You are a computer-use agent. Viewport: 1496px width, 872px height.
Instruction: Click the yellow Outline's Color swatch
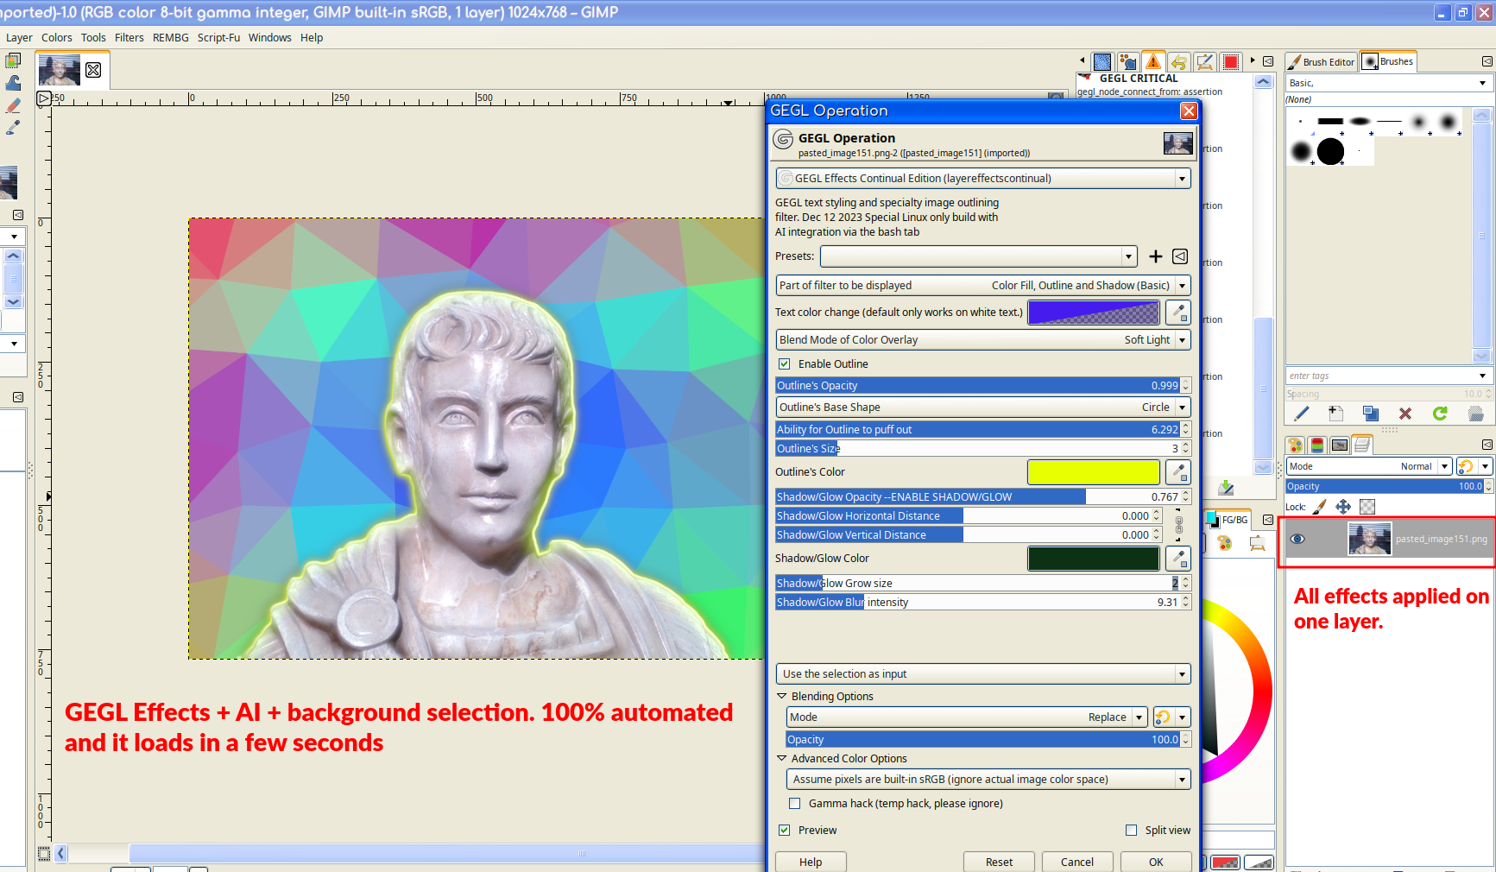[x=1094, y=472]
